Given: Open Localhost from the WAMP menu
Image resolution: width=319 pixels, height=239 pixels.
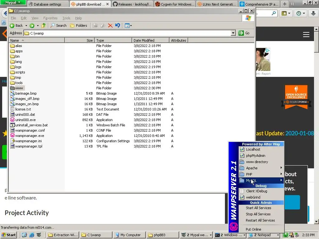Looking at the screenshot, I should pyautogui.click(x=261, y=149).
